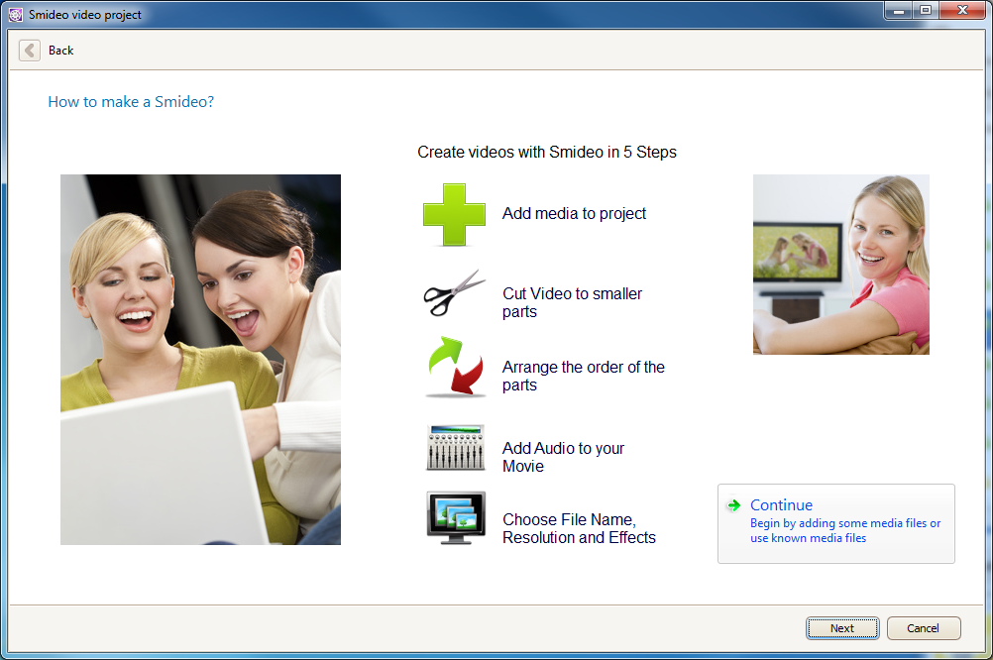993x660 pixels.
Task: Select the green and red arrows Arrange icon
Action: coord(455,368)
